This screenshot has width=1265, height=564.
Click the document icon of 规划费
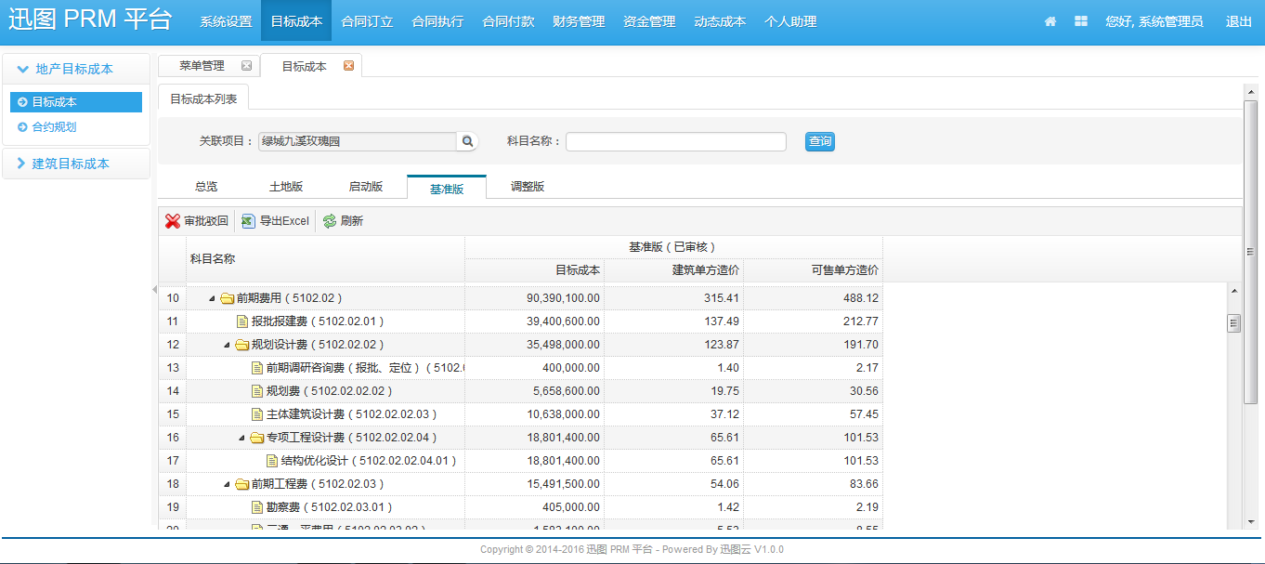coord(257,391)
